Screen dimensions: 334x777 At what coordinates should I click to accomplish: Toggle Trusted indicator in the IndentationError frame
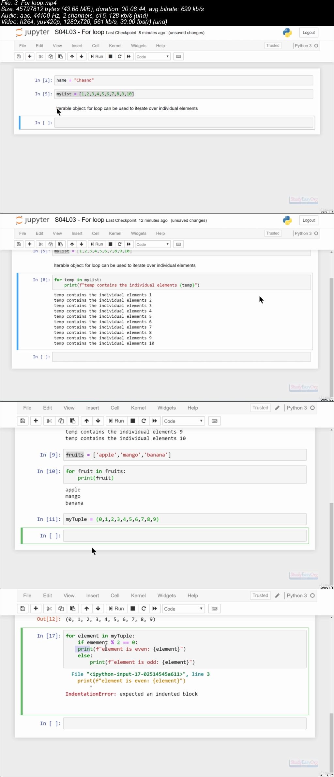point(260,595)
